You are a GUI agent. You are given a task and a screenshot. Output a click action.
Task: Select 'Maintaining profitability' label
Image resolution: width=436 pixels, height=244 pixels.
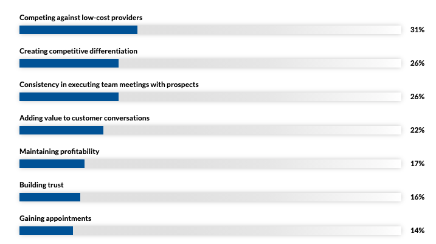(x=60, y=152)
